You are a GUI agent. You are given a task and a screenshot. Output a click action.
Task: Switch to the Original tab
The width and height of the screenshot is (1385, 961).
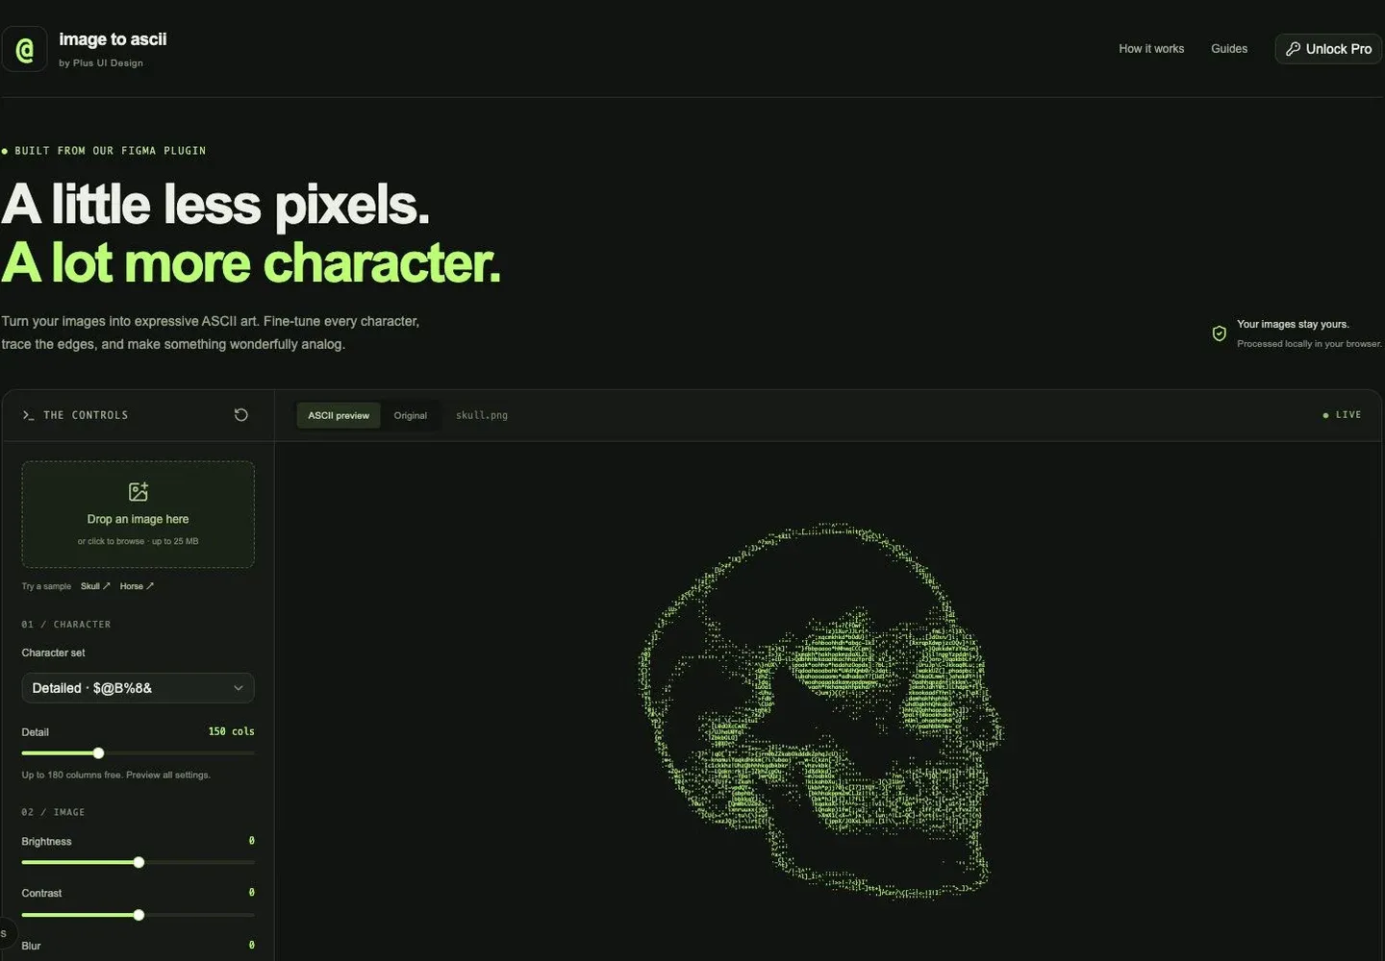(x=411, y=415)
